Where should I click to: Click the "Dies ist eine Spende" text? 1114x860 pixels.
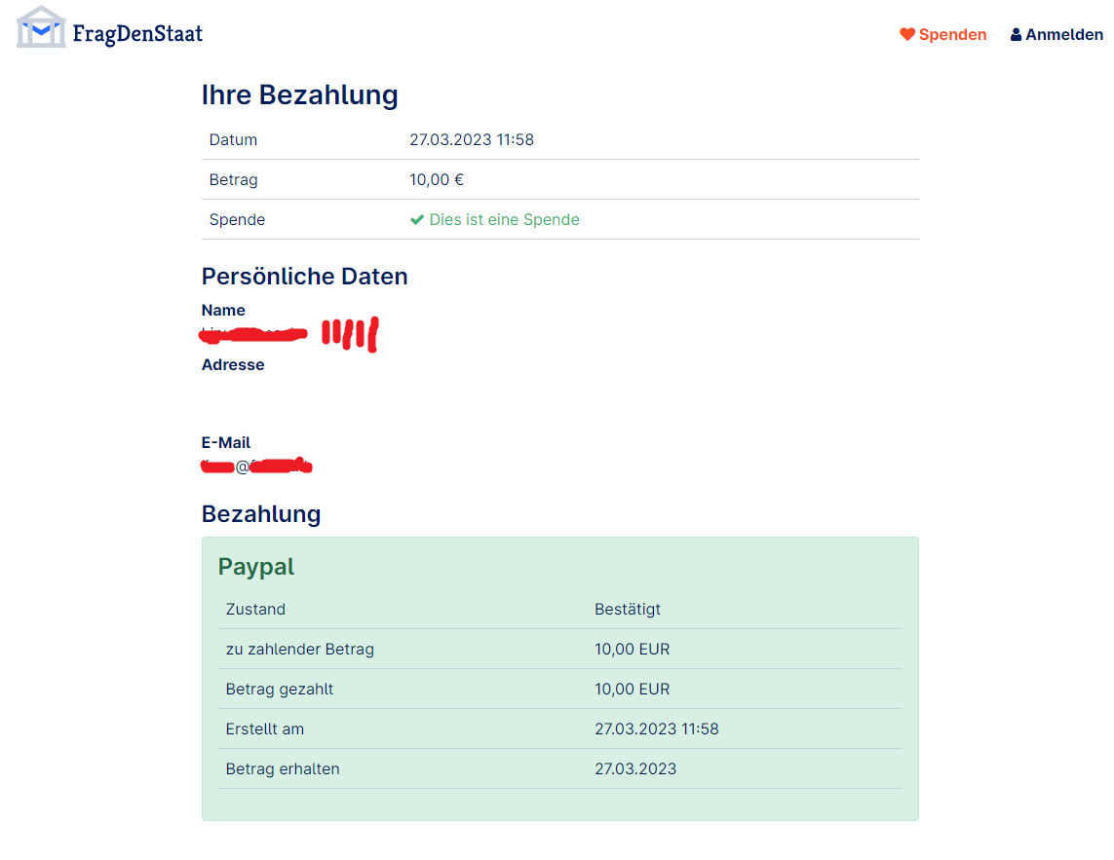504,220
